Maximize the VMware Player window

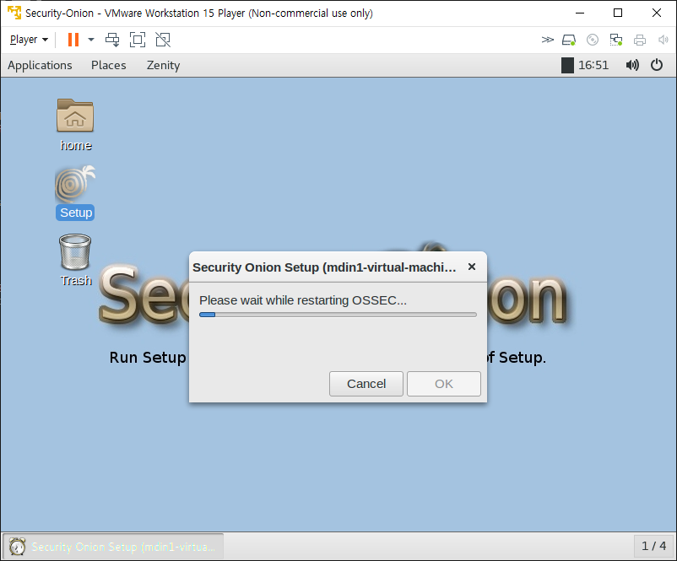pos(618,13)
